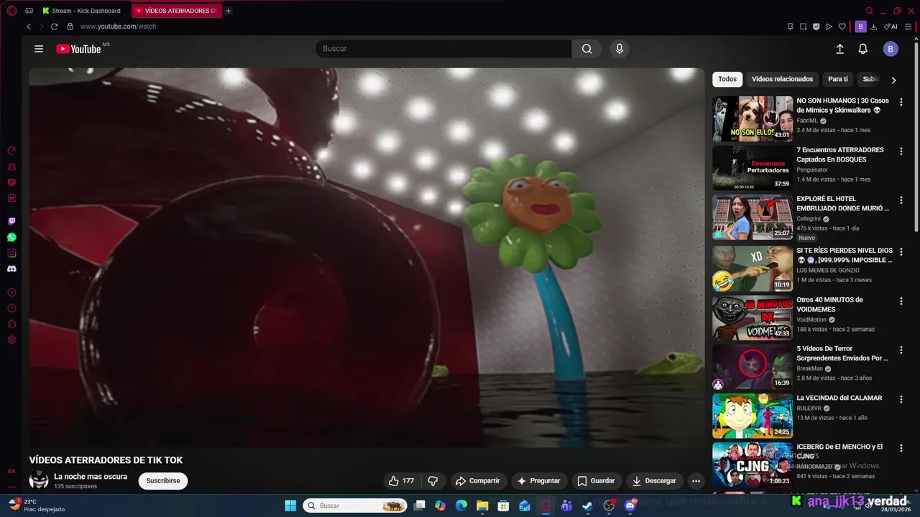Start voice search with the microphone
This screenshot has height=517, width=920.
click(x=620, y=49)
